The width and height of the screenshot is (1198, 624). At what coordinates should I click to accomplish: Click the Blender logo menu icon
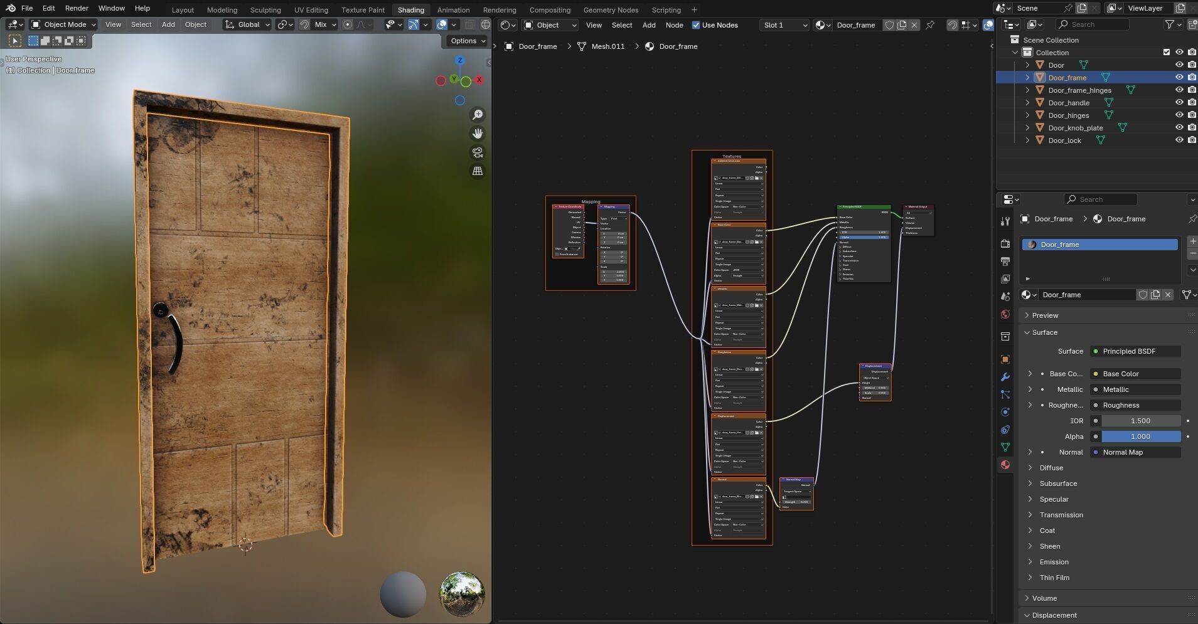[11, 8]
